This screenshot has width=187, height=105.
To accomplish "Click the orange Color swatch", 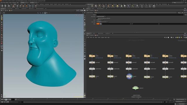I will tap(98, 24).
